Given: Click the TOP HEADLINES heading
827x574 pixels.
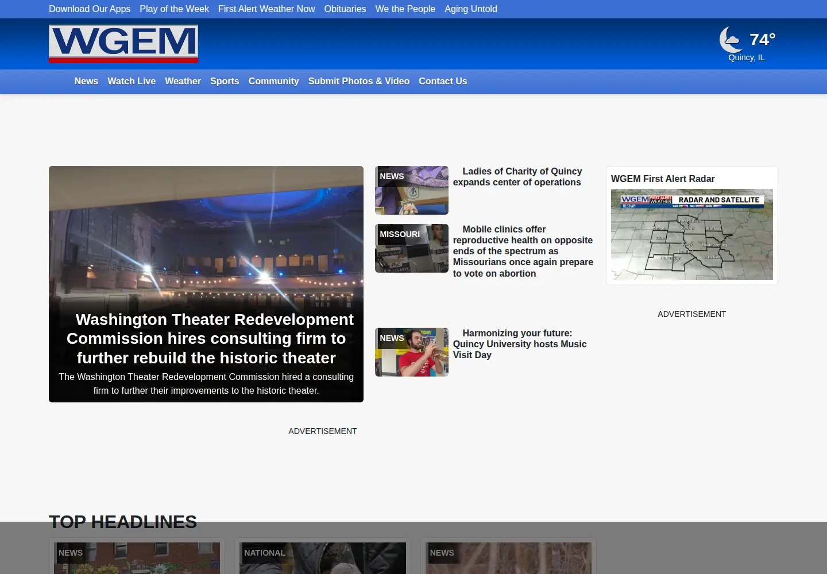Looking at the screenshot, I should pos(123,522).
